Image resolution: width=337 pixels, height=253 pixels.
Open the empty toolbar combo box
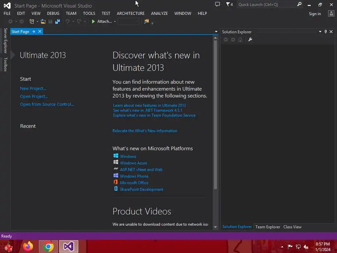[129, 21]
